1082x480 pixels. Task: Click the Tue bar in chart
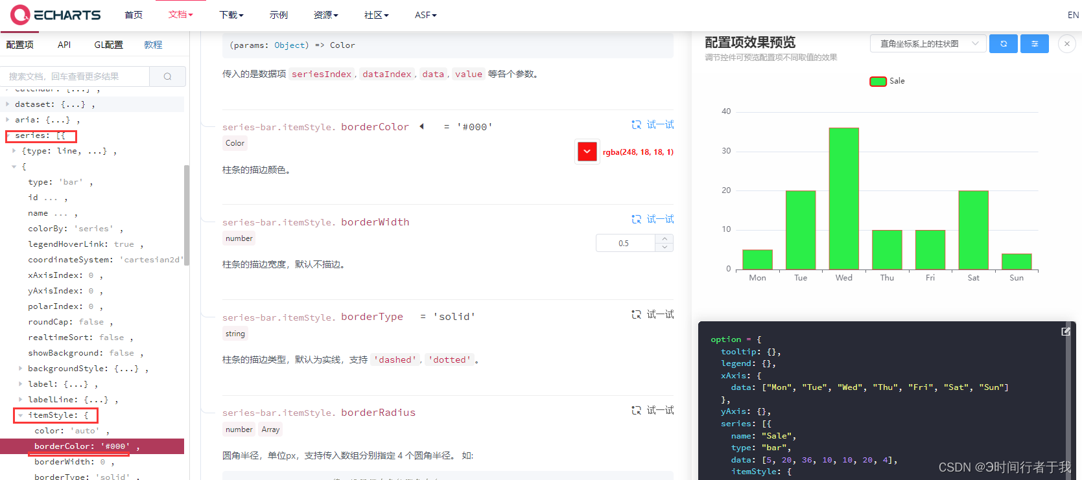(x=801, y=230)
